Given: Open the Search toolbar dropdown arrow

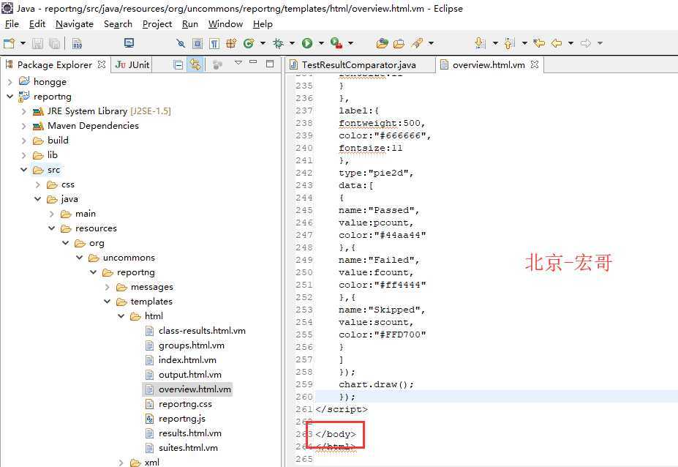Looking at the screenshot, I should [431, 43].
